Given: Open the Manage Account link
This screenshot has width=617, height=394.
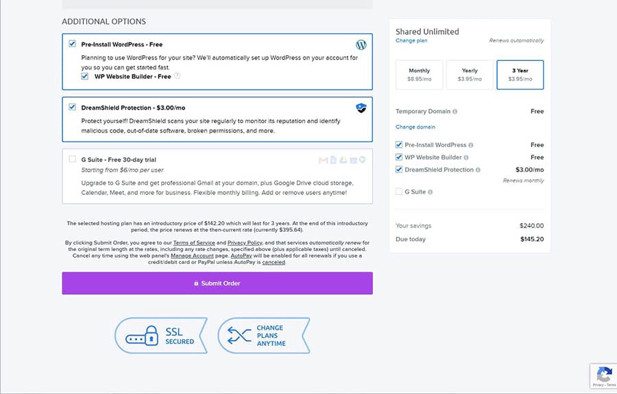Looking at the screenshot, I should pos(192,256).
